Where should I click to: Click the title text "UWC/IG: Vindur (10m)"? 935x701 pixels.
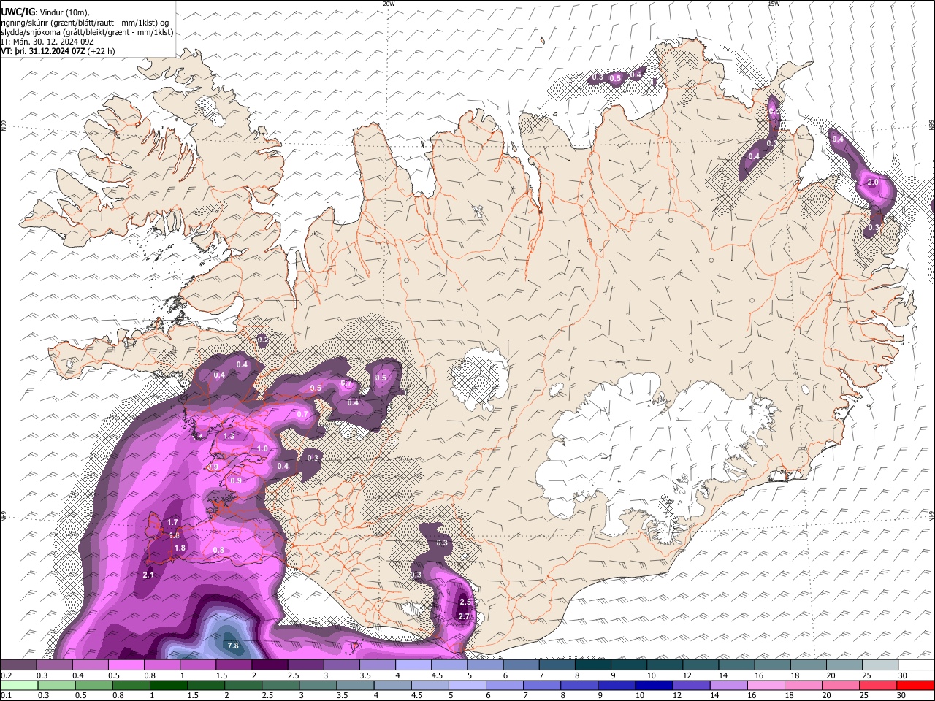point(45,12)
